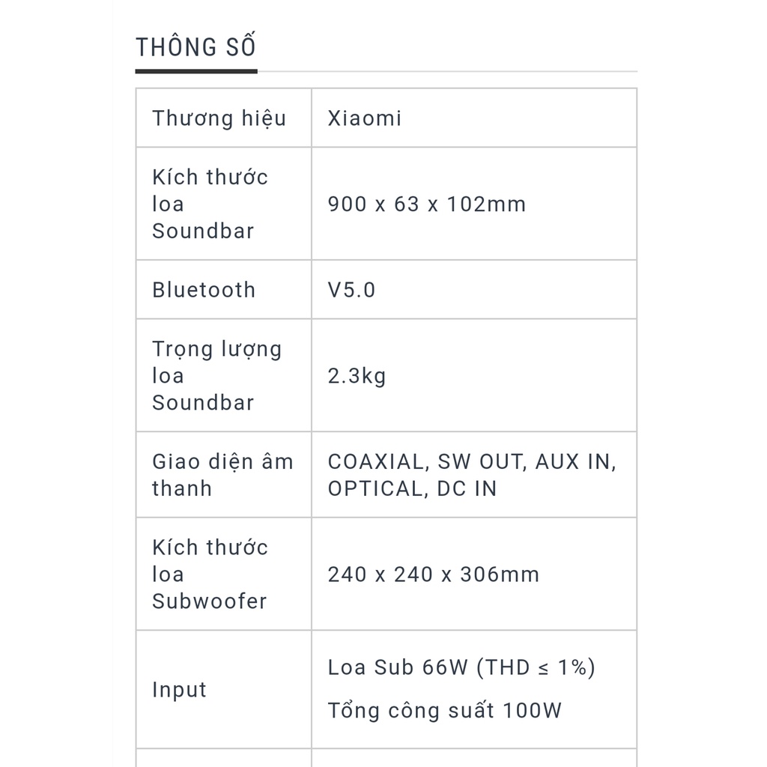
Task: Click the Xiaomi brand value
Action: [x=365, y=118]
